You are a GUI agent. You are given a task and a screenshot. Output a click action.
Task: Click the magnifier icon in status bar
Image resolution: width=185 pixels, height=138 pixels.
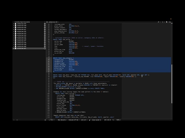[x=113, y=120]
